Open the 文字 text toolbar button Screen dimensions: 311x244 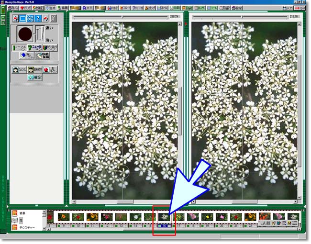click(x=88, y=8)
